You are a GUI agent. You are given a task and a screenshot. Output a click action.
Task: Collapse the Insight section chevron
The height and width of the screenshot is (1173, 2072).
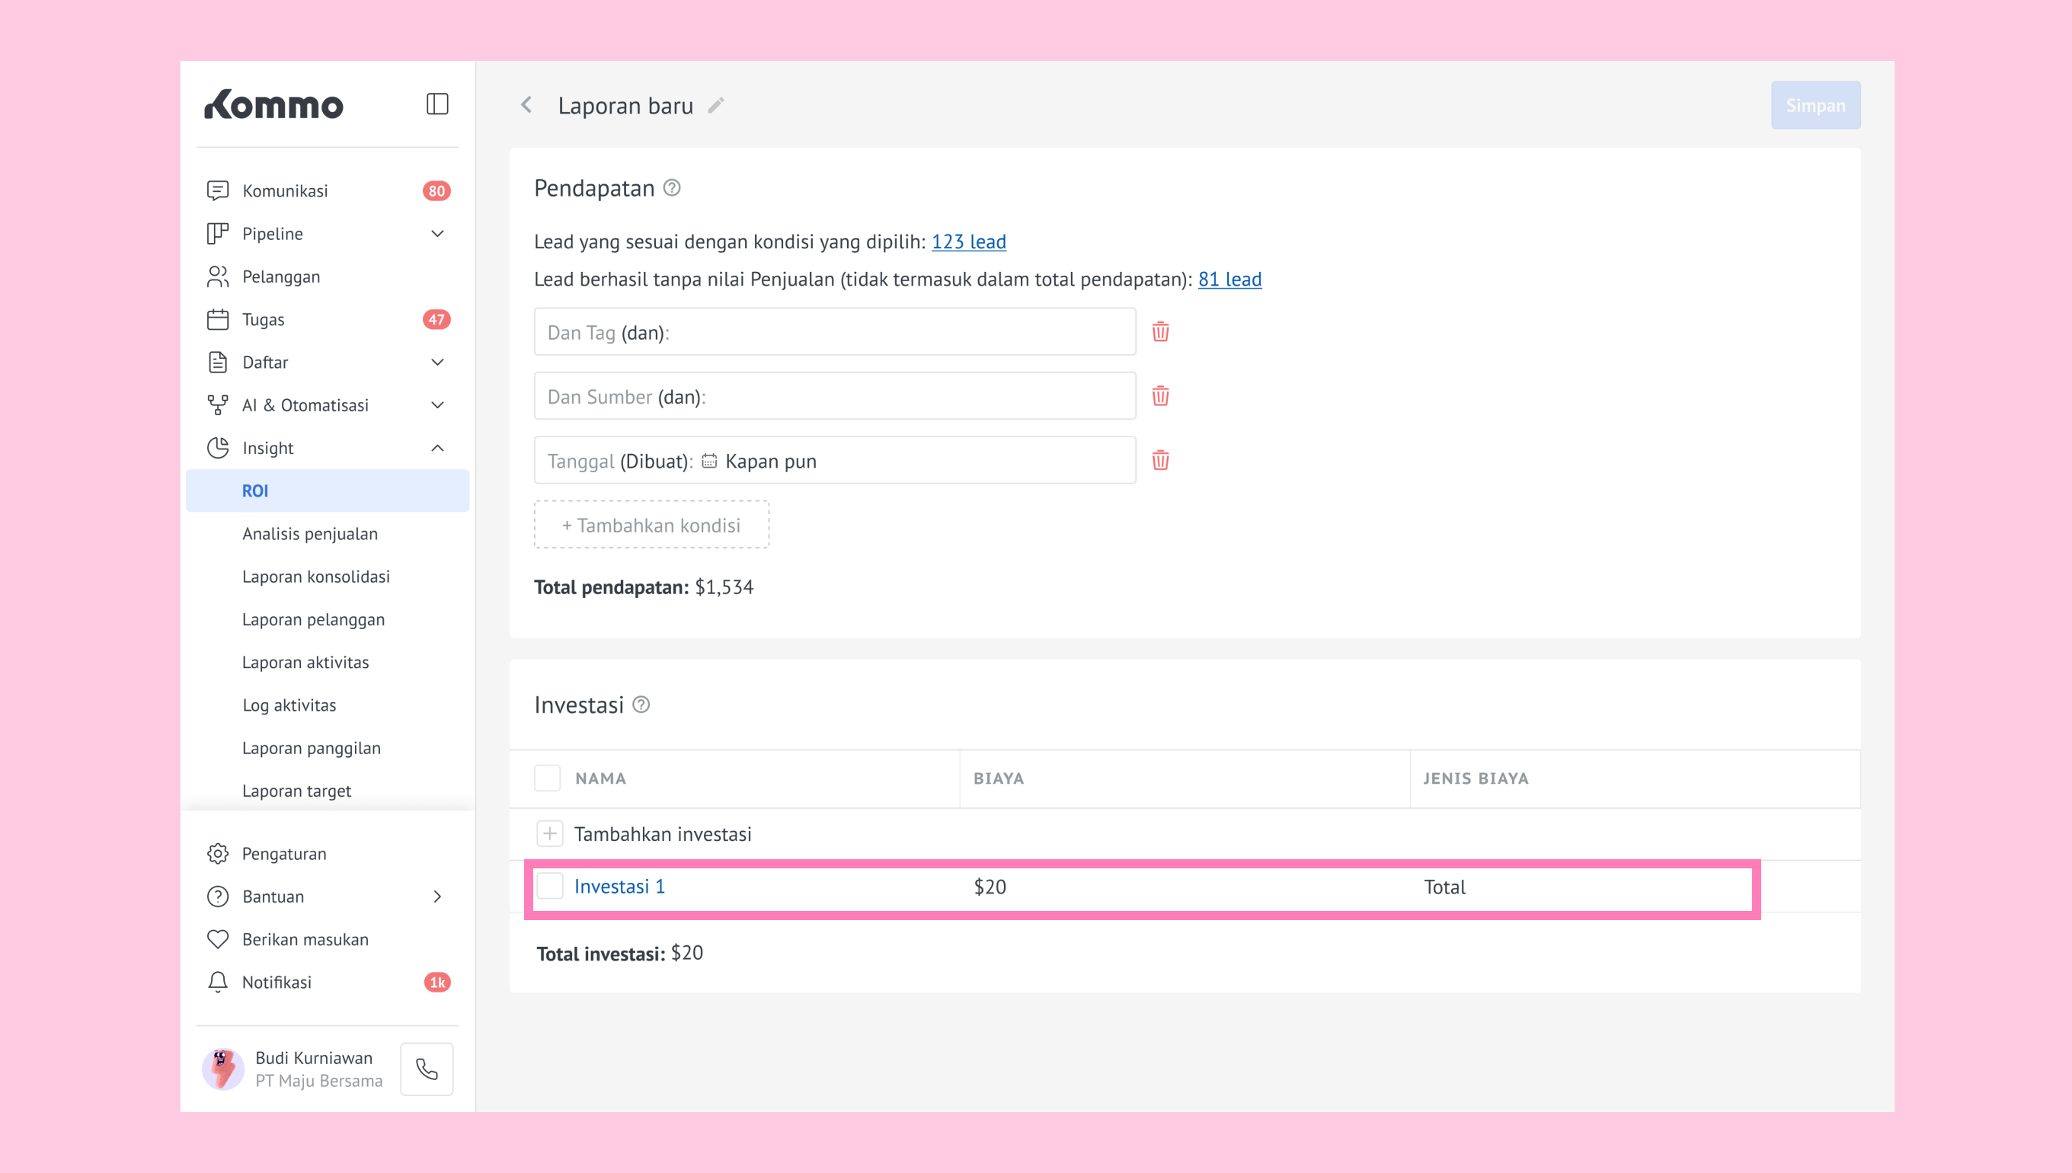point(437,448)
